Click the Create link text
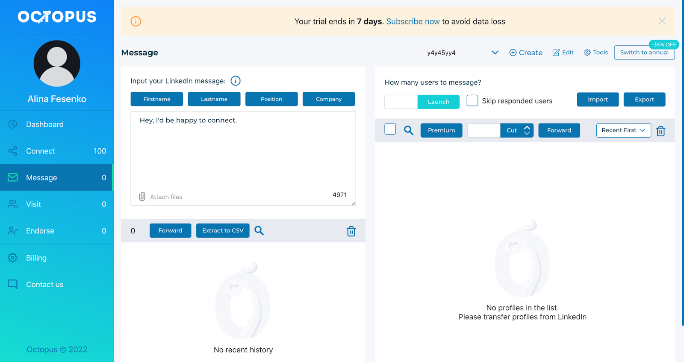The width and height of the screenshot is (684, 362). 531,53
